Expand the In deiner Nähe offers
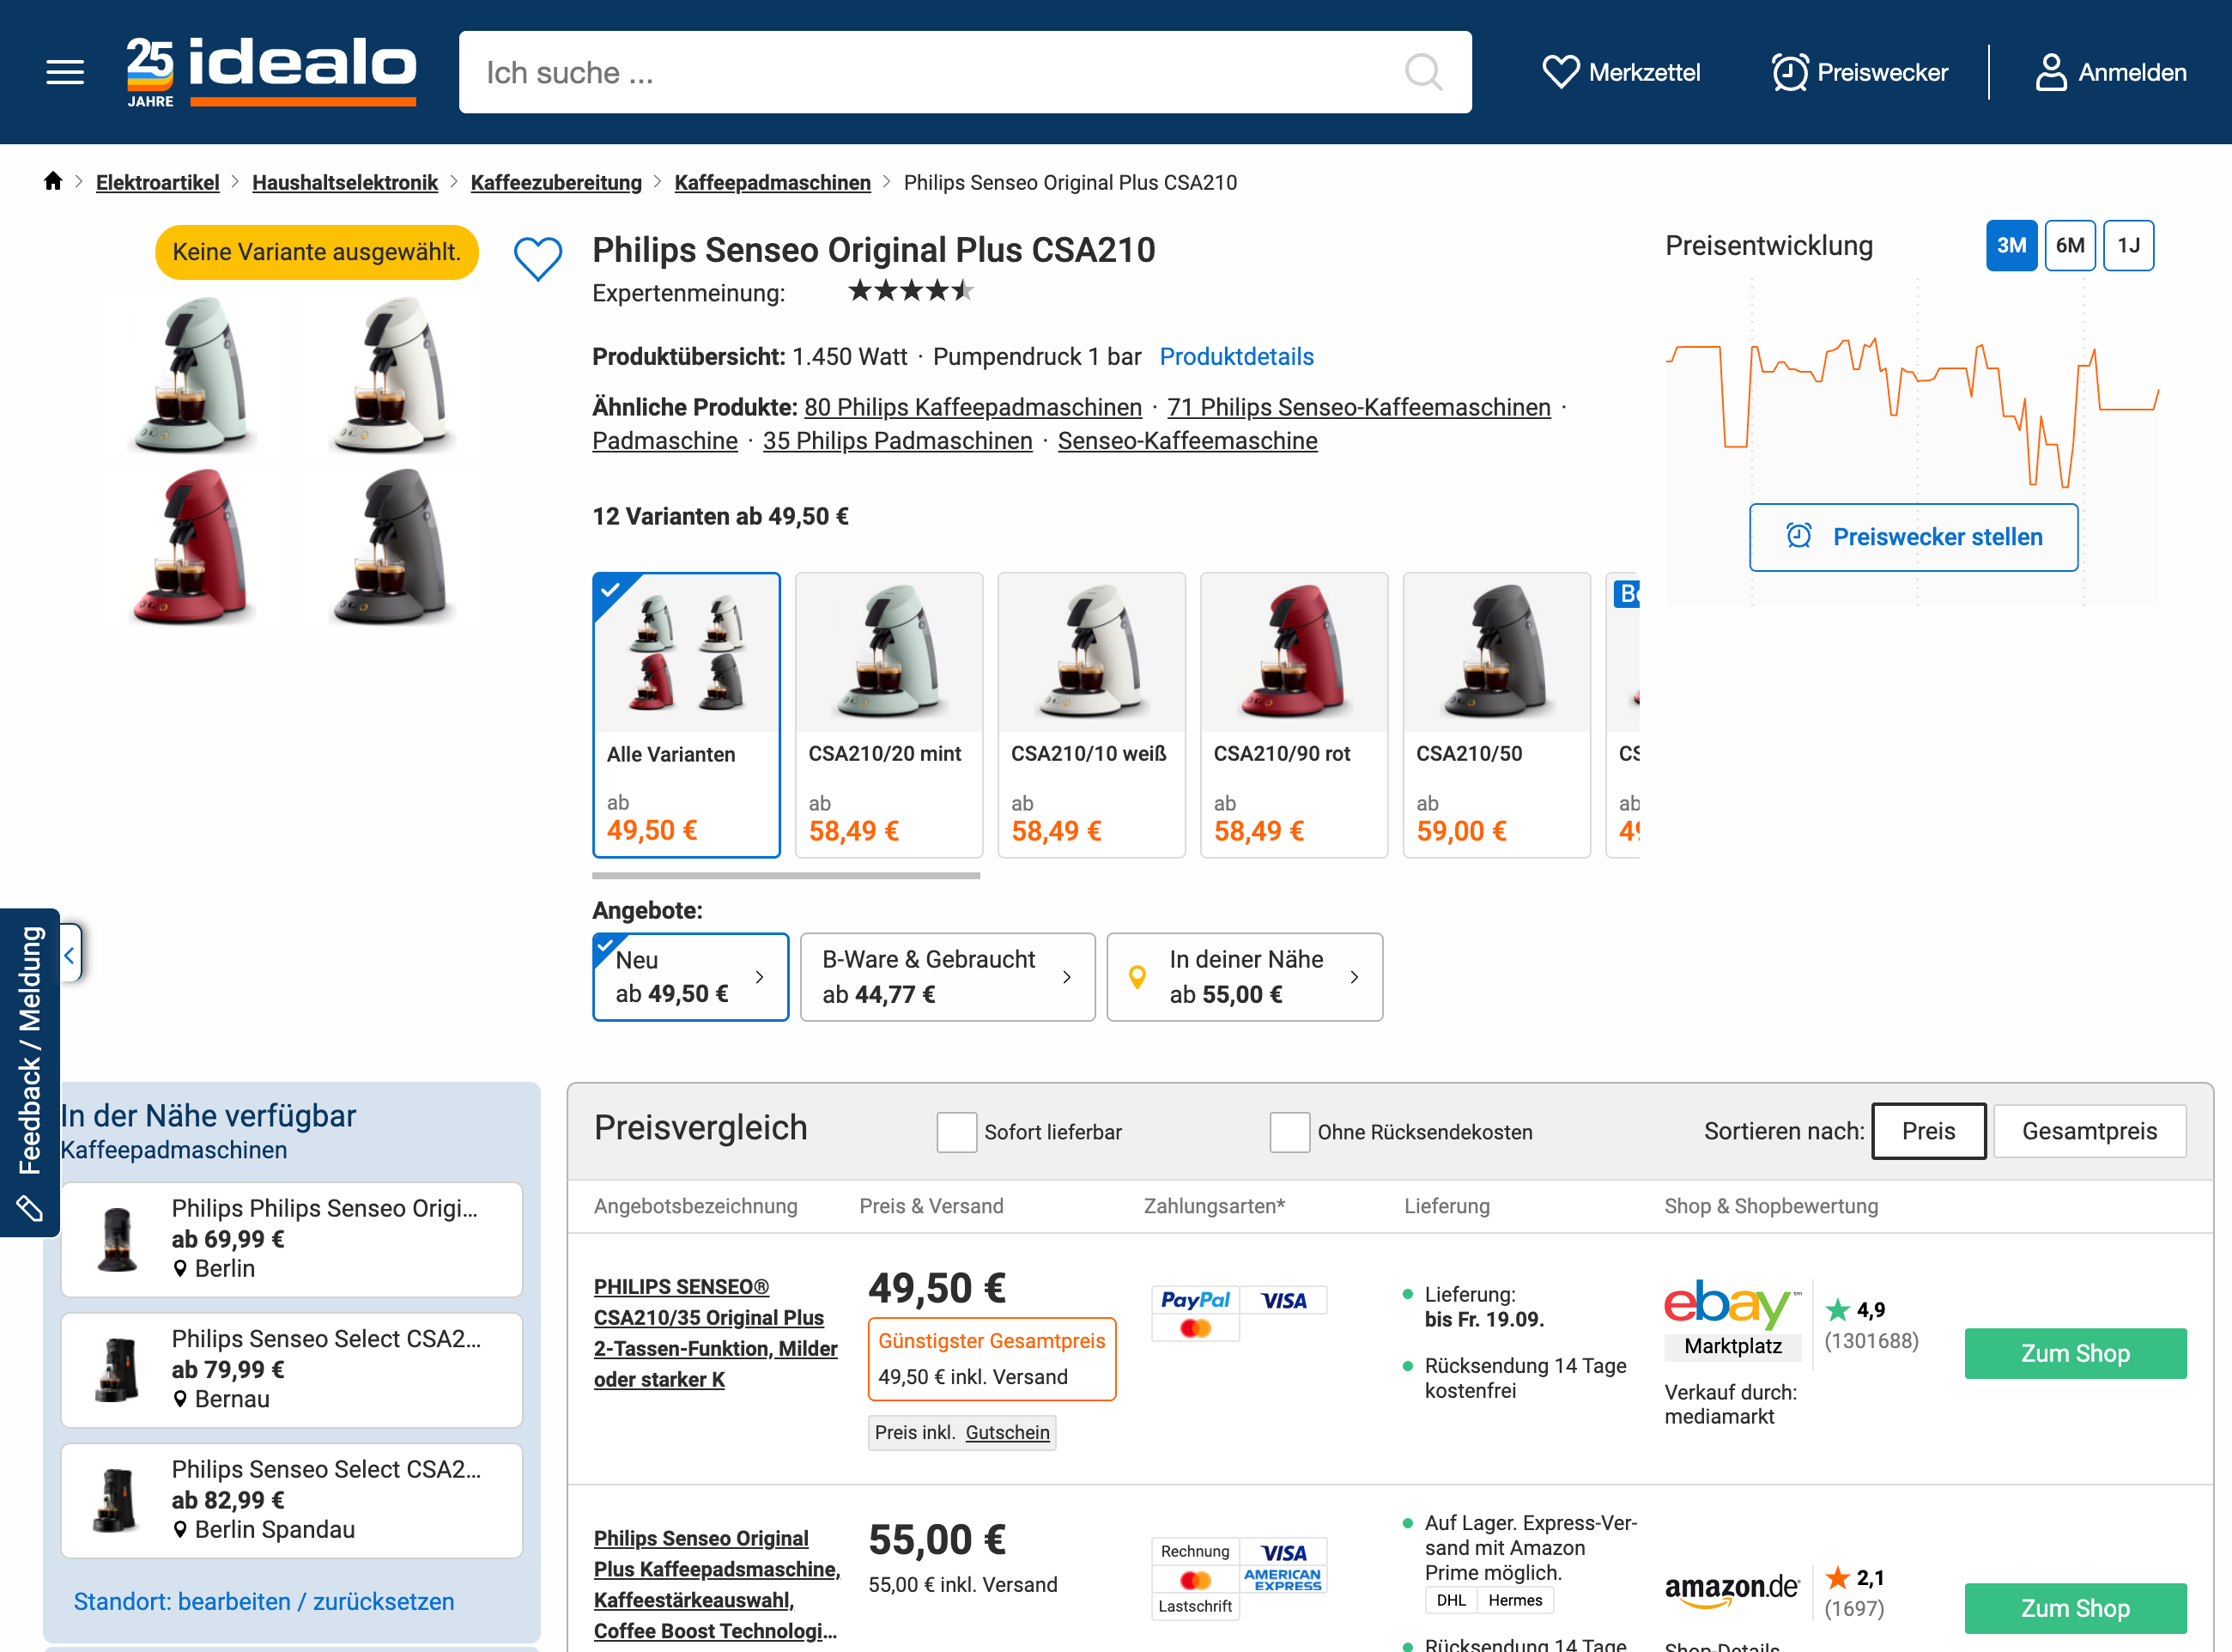 point(1245,976)
